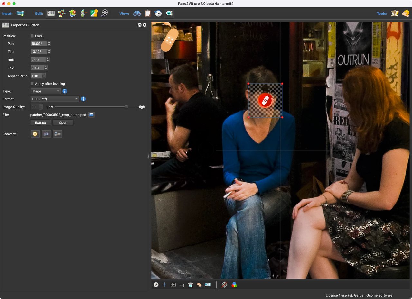The image size is (412, 299).
Task: Enable the position Lock checkbox
Action: click(x=32, y=36)
